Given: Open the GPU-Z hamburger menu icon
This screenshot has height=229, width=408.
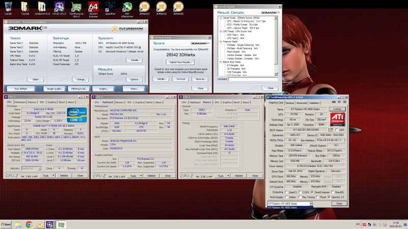Looking at the screenshot, I should pyautogui.click(x=345, y=102).
